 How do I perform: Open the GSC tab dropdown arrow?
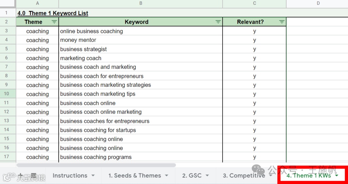coord(207,176)
